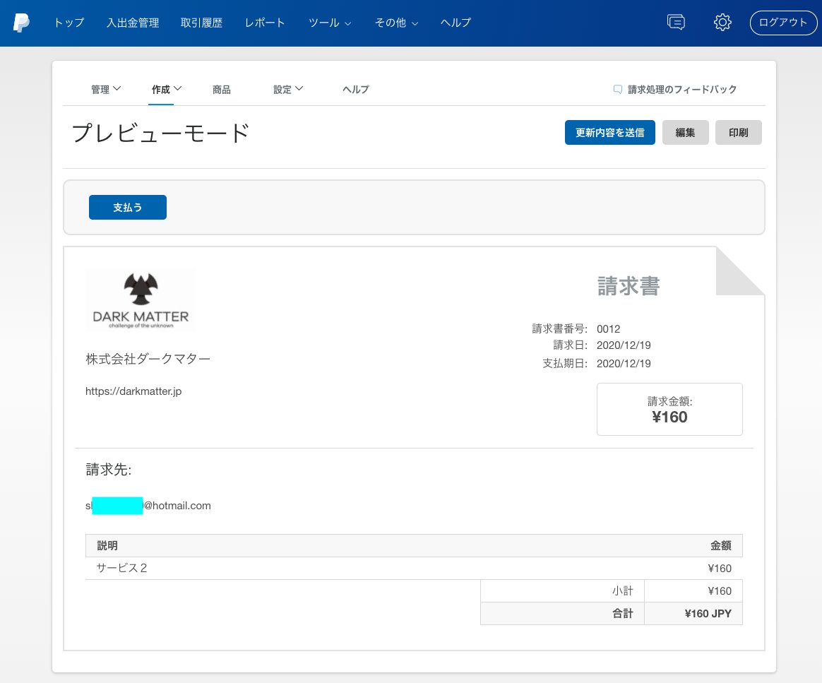Click the Dark Matter company logo
822x683 pixels.
pyautogui.click(x=141, y=299)
